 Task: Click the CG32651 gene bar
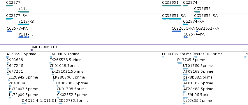point(172,6)
